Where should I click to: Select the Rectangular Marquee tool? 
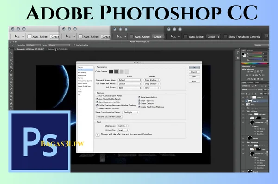[x=11, y=57]
